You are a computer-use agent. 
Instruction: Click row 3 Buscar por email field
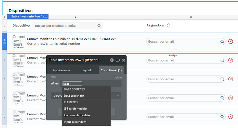click(186, 79)
